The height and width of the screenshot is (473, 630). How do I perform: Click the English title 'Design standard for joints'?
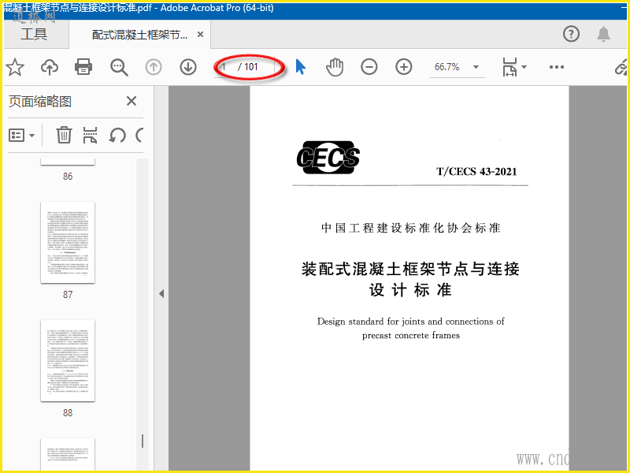(410, 322)
